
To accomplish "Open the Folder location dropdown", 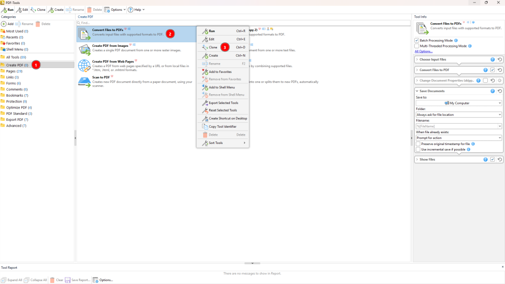I will [x=459, y=114].
